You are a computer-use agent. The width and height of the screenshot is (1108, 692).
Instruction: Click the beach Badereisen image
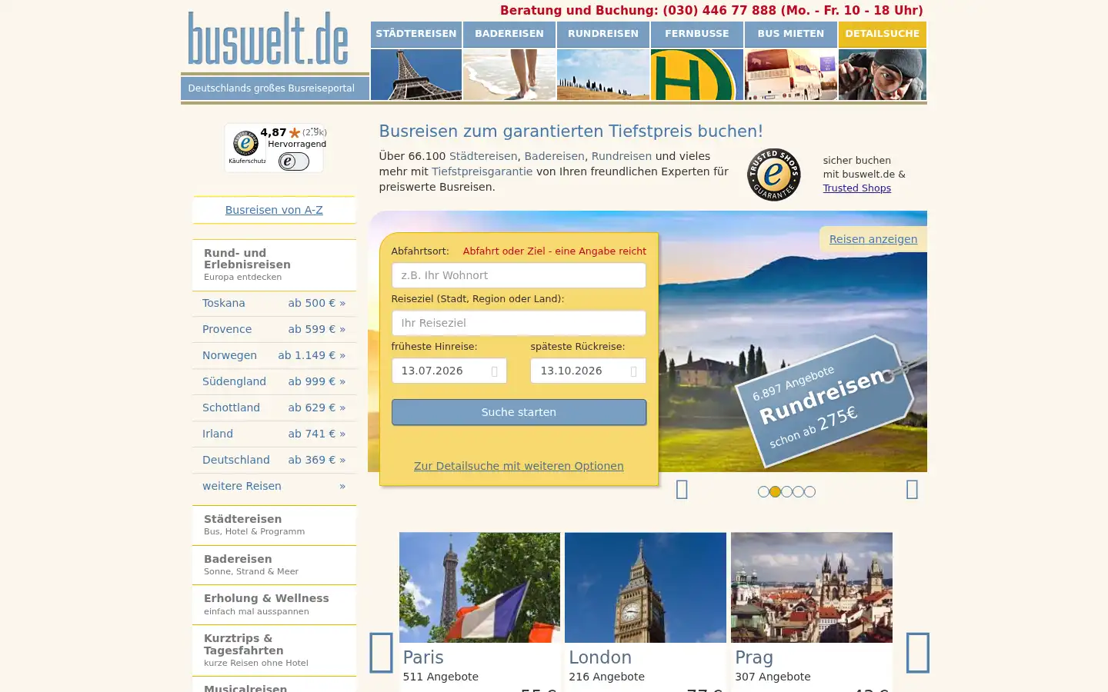509,75
